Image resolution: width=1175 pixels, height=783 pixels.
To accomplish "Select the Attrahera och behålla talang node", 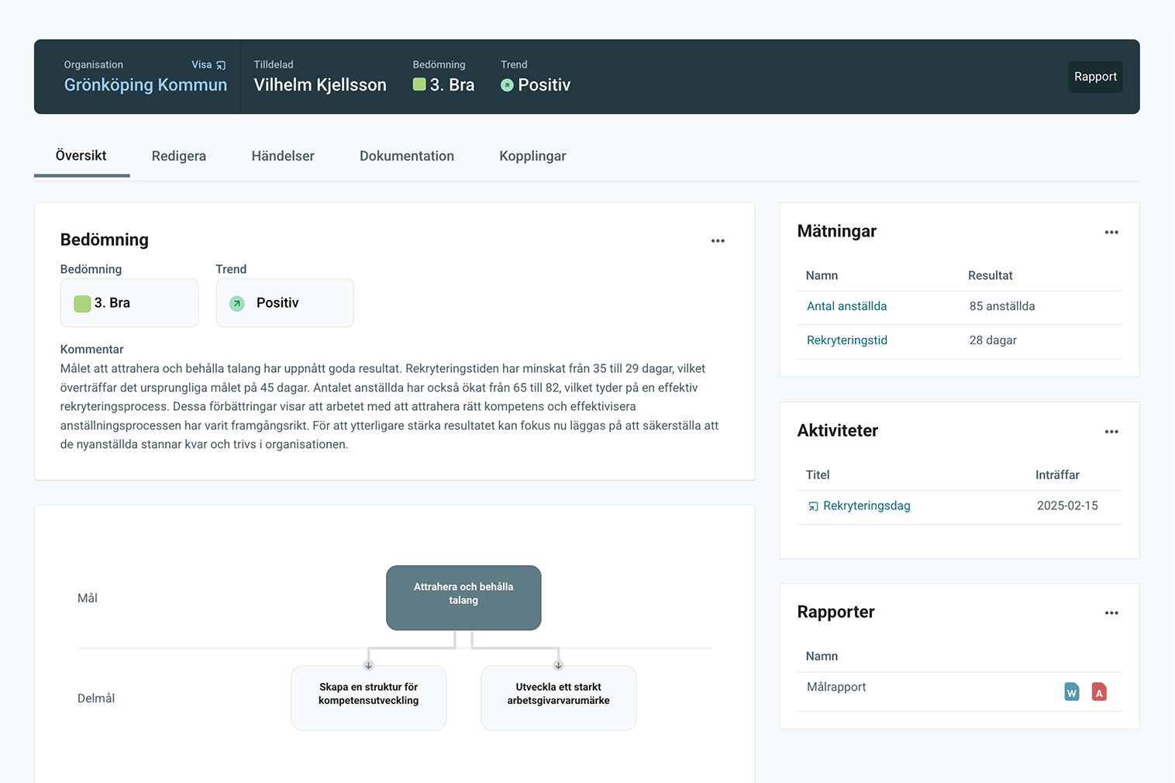I will click(463, 597).
